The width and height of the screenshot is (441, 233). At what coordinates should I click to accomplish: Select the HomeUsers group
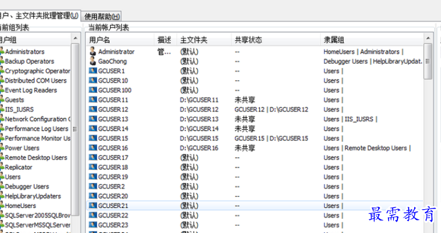[20, 206]
